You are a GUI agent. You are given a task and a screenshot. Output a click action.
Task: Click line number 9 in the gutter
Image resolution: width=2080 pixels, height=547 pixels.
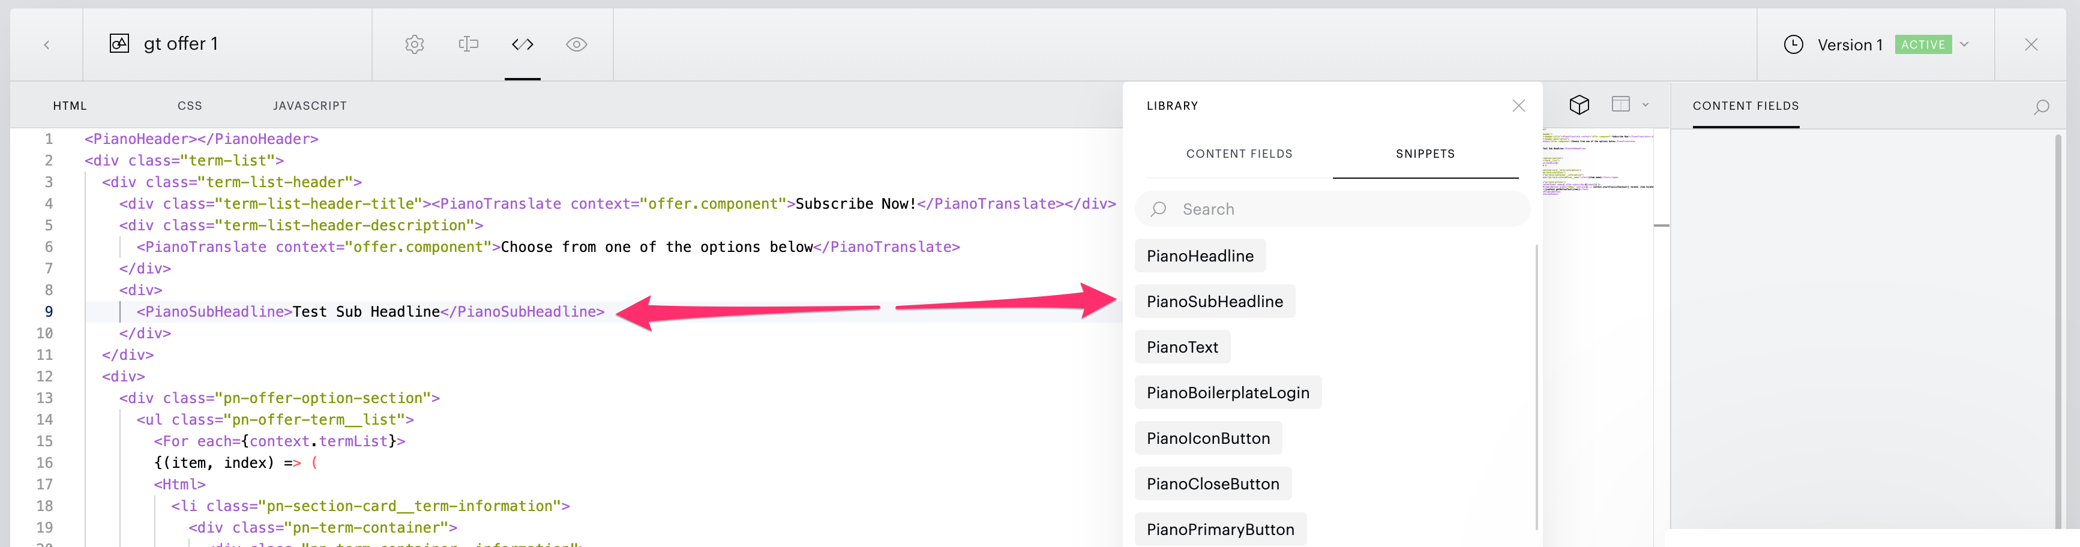point(49,311)
